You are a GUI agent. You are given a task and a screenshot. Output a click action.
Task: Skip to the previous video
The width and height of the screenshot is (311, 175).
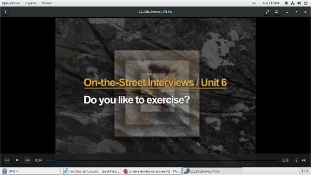pyautogui.click(x=7, y=160)
